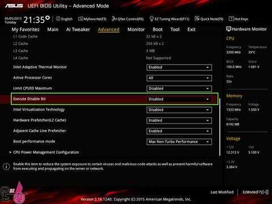Click Last Modified button
This screenshot has width=272, height=204.
[222, 192]
